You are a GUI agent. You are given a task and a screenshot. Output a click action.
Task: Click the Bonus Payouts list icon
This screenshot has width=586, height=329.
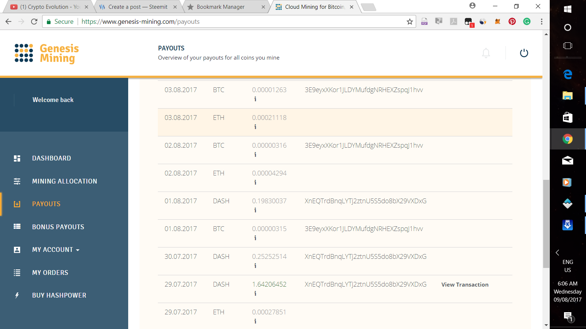tap(17, 227)
